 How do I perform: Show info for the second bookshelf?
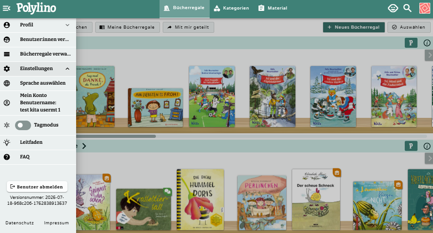pyautogui.click(x=427, y=146)
